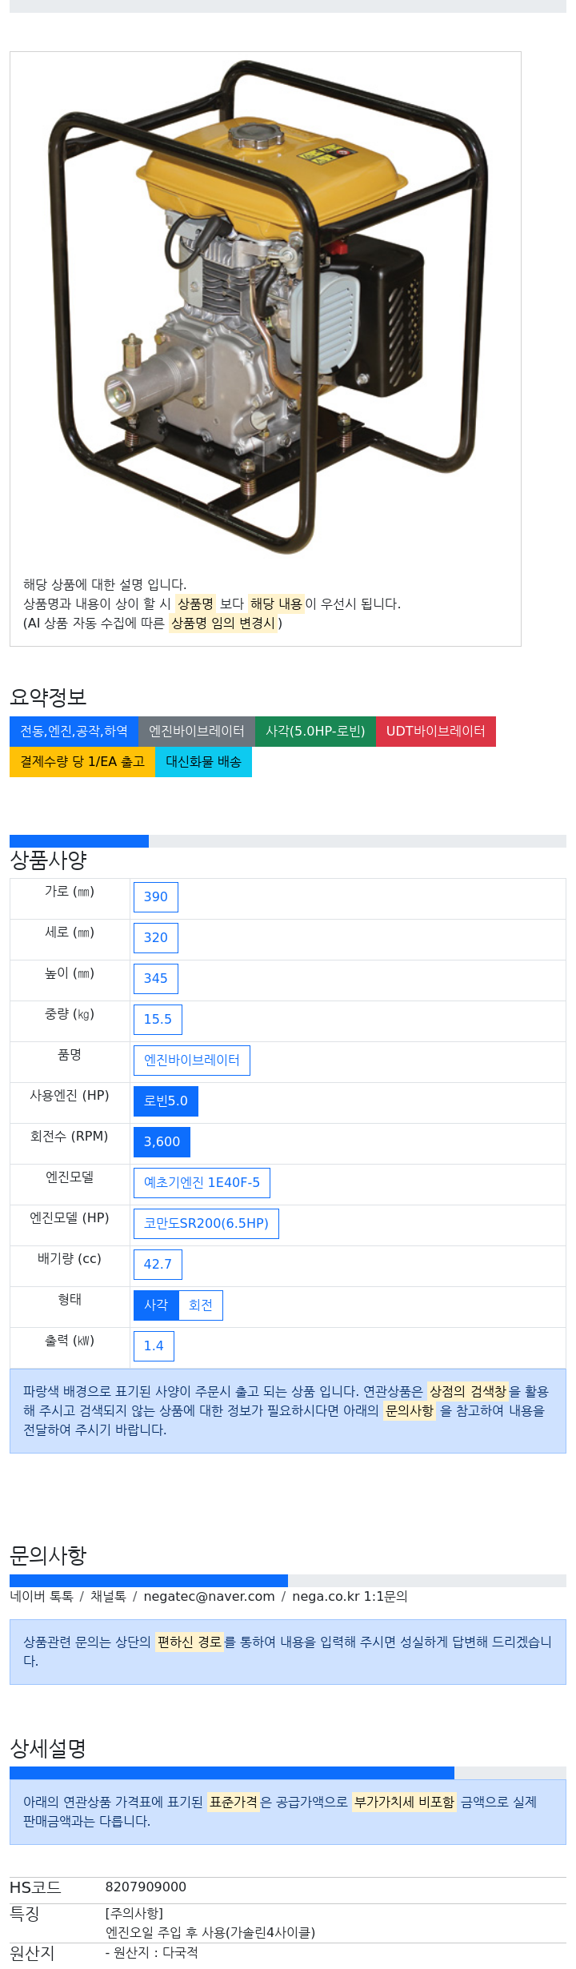Select the 42.7 displacement value

(158, 1265)
